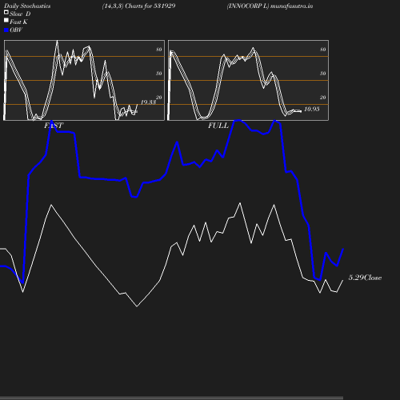
Task: Click the 'OBV' legend label
Action: [16, 30]
